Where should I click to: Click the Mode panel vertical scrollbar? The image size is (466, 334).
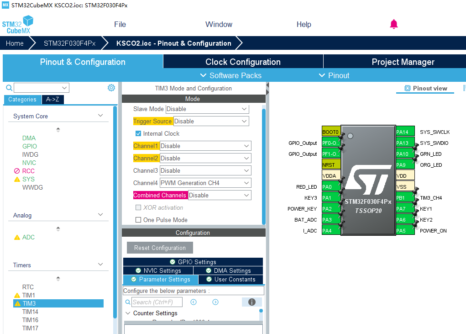tap(264, 167)
